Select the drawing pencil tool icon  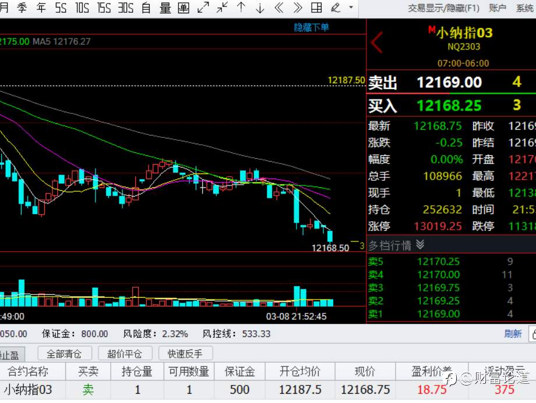(x=336, y=8)
